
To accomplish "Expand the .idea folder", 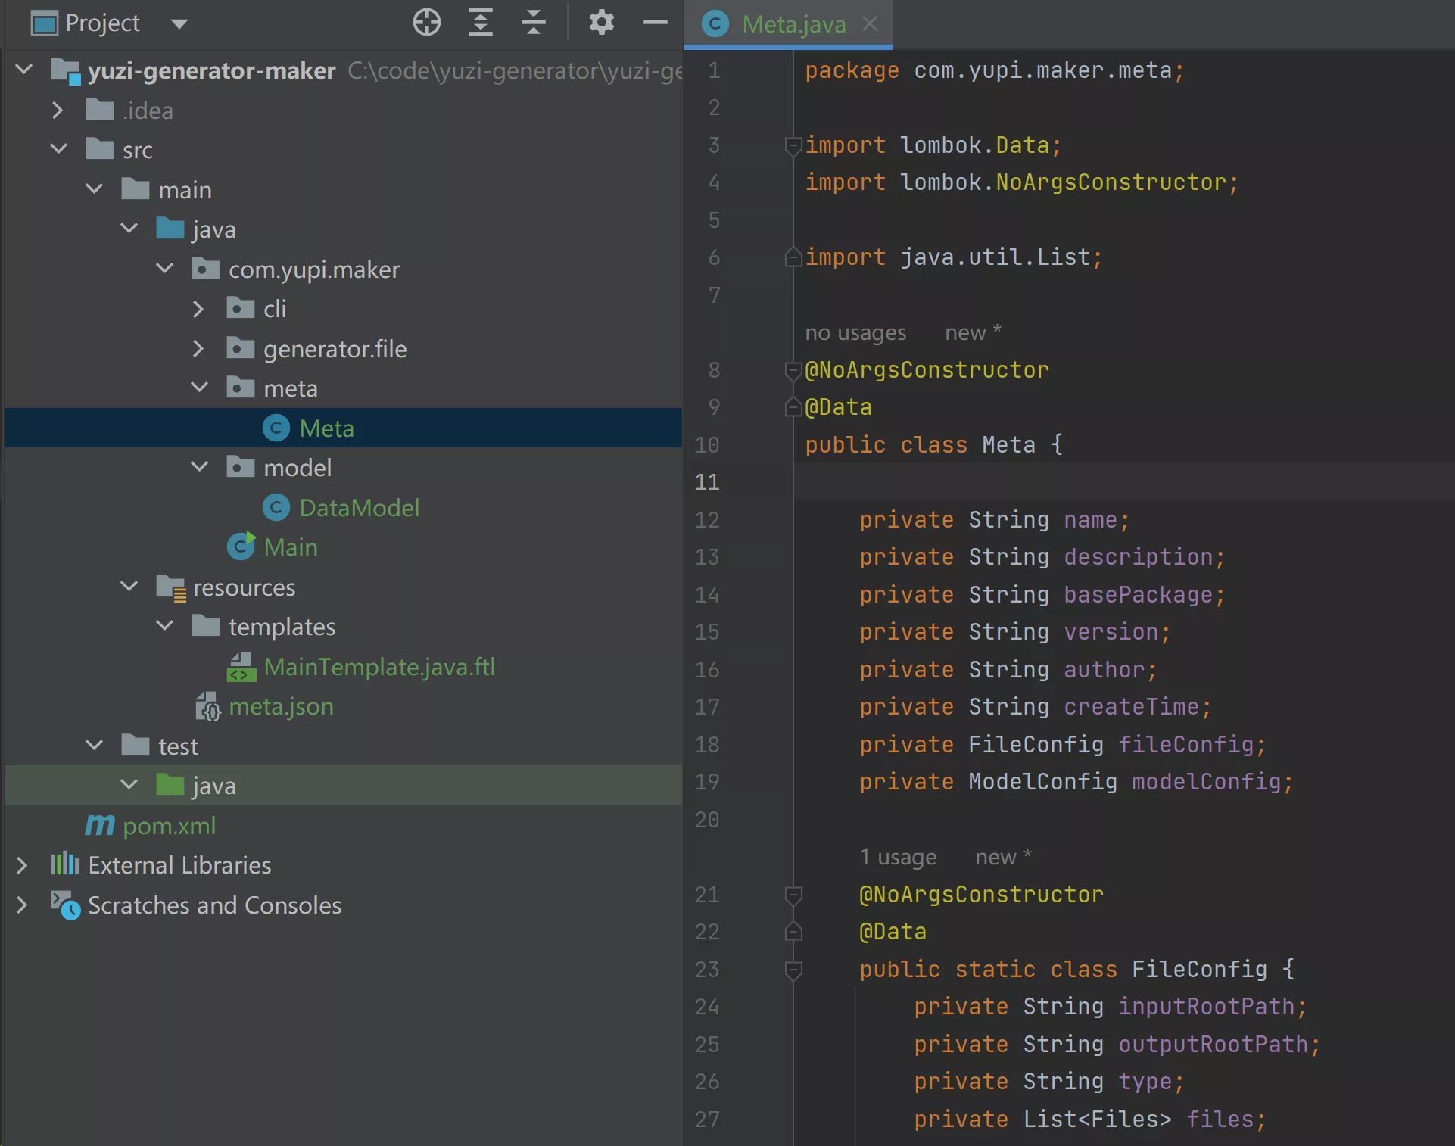I will click(58, 111).
